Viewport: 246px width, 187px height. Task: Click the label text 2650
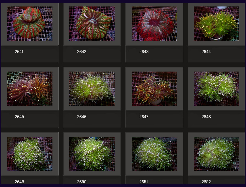pyautogui.click(x=82, y=182)
